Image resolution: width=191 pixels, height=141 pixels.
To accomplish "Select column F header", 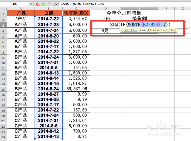I will coord(166,9).
